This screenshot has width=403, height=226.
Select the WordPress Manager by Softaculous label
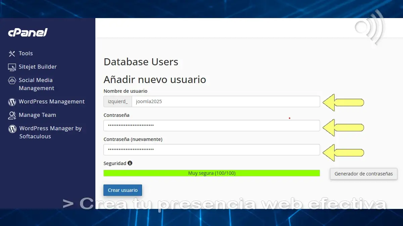point(50,133)
